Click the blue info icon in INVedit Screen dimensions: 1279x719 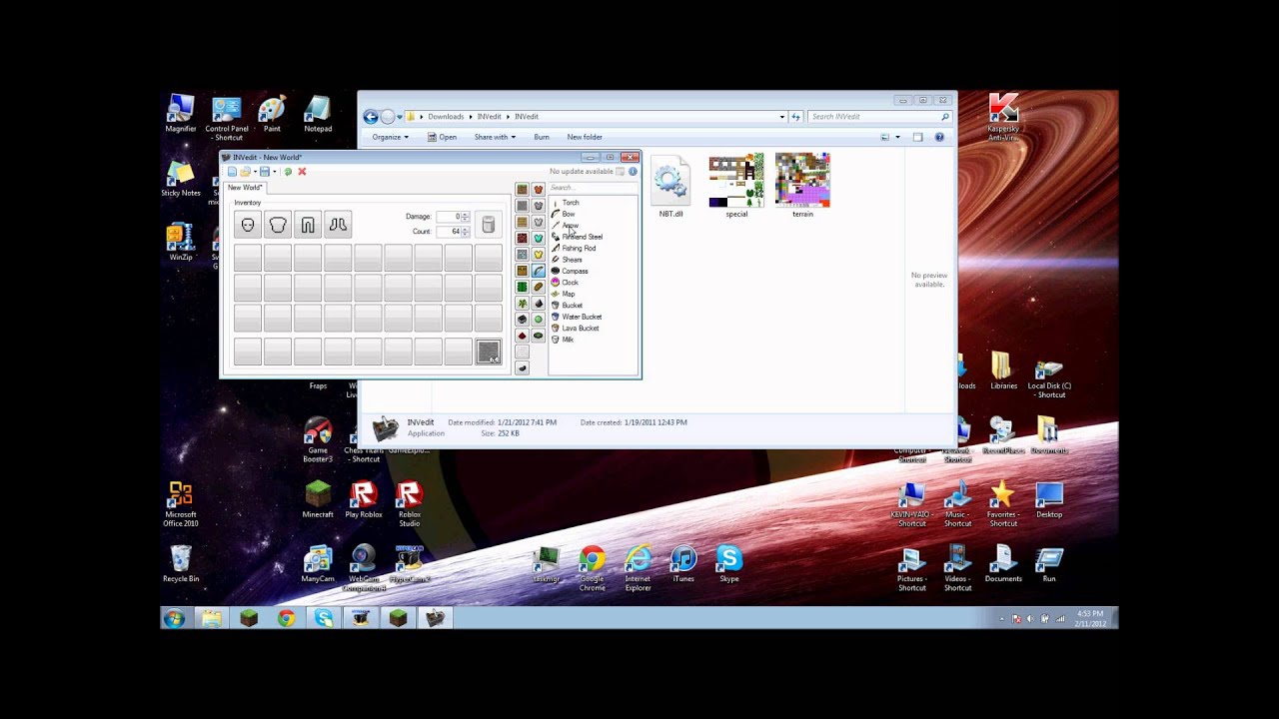coord(633,172)
